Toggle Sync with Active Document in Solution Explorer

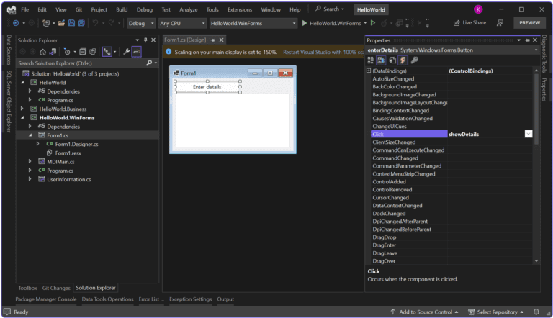pos(107,52)
